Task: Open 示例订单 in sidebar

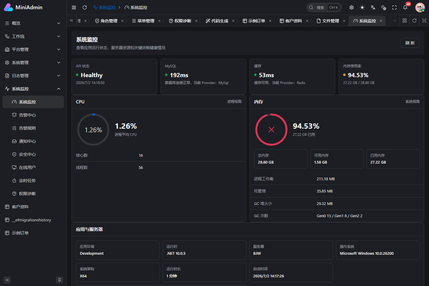Action: click(x=33, y=233)
